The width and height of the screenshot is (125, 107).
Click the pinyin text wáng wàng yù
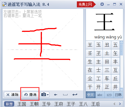point(108,37)
